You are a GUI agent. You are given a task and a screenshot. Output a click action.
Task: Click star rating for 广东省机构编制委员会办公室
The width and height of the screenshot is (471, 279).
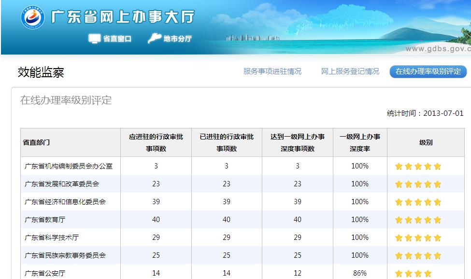[418, 167]
